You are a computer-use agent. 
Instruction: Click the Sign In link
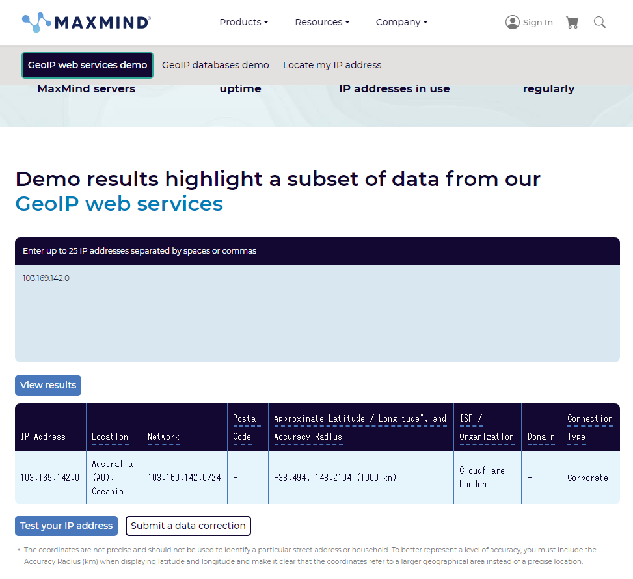click(537, 23)
